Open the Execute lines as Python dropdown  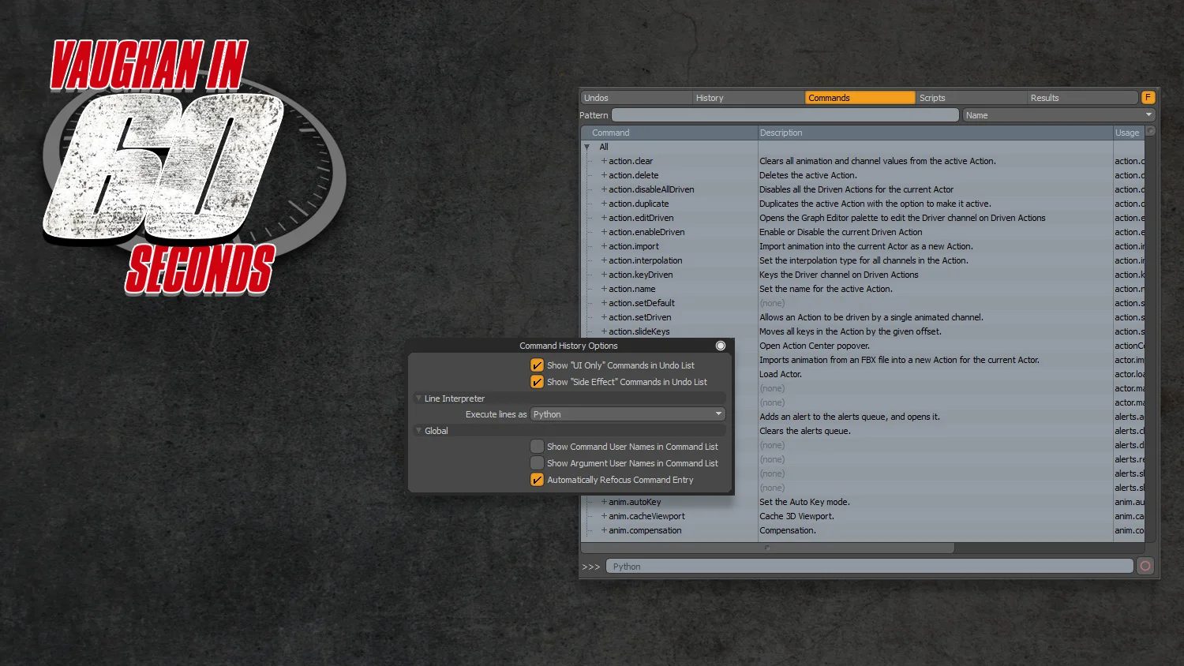point(628,414)
